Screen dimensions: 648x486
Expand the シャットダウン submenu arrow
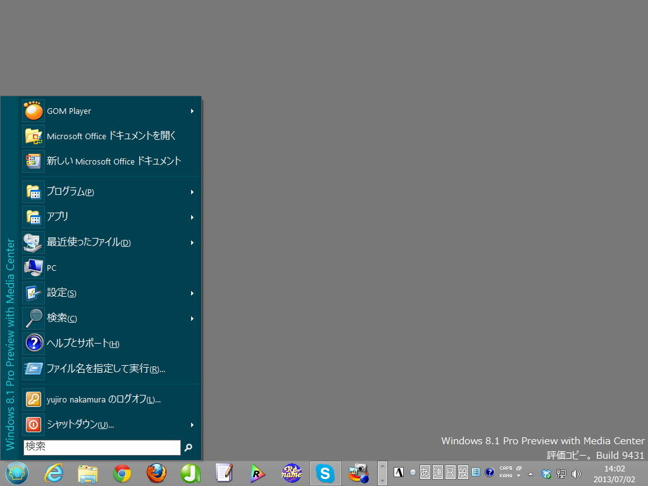click(192, 425)
